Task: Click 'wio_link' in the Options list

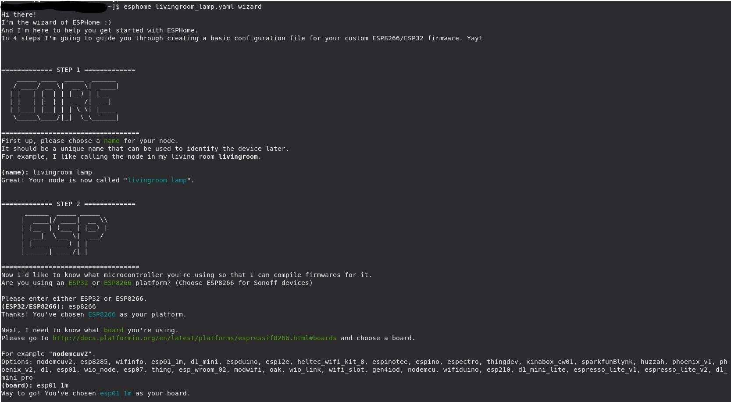Action: click(x=305, y=370)
